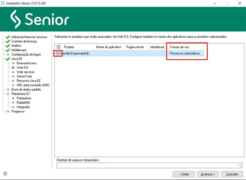The width and height of the screenshot is (246, 180).
Task: Click green checkmark beside Adicionar/remover recursos
Action: point(8,37)
